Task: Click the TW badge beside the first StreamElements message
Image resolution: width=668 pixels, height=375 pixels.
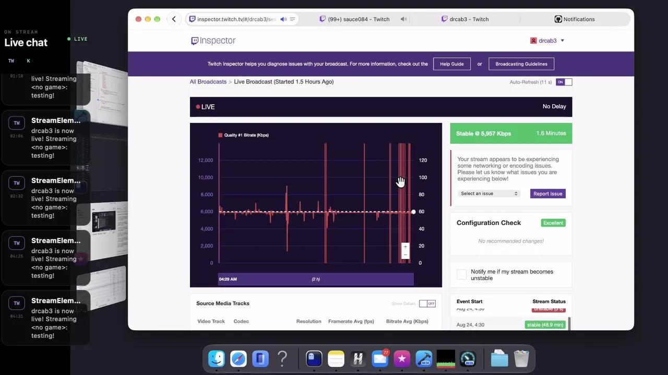Action: tap(17, 123)
